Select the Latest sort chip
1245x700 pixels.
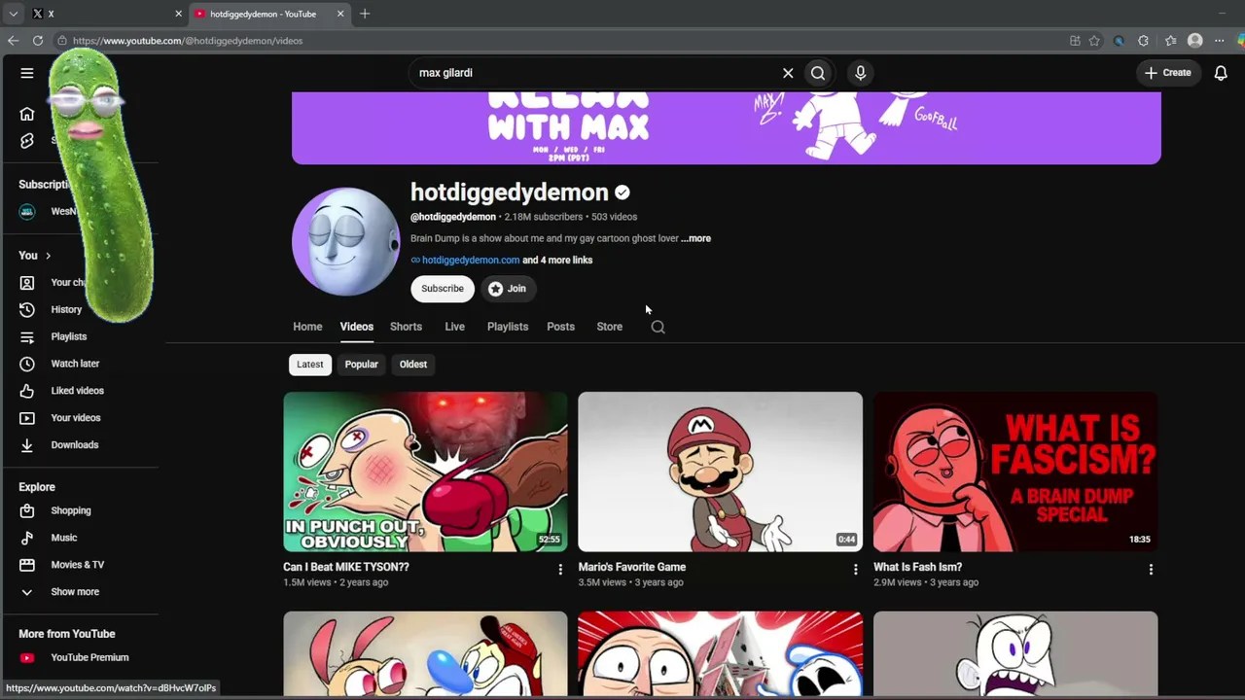click(310, 365)
